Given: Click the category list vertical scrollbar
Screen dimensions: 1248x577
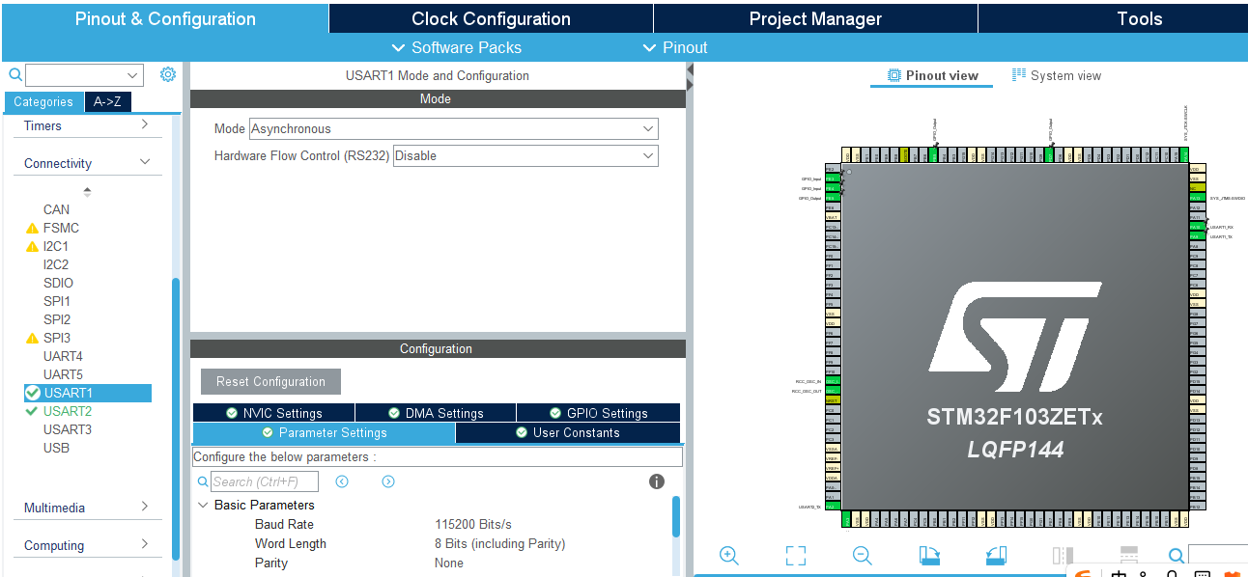Looking at the screenshot, I should click(176, 417).
